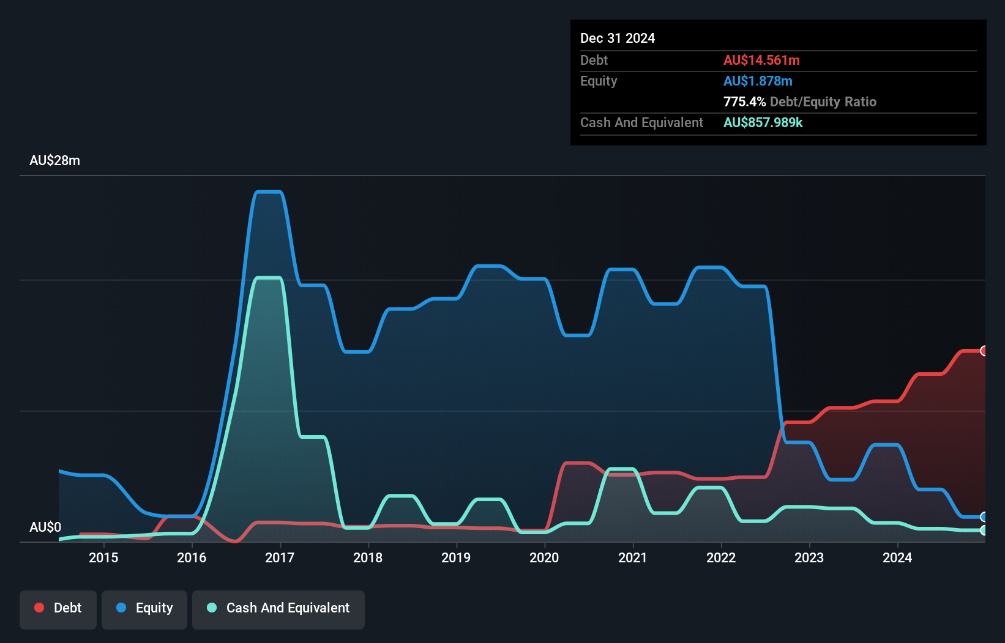
Task: Toggle the Equity series visibility
Action: click(x=144, y=608)
